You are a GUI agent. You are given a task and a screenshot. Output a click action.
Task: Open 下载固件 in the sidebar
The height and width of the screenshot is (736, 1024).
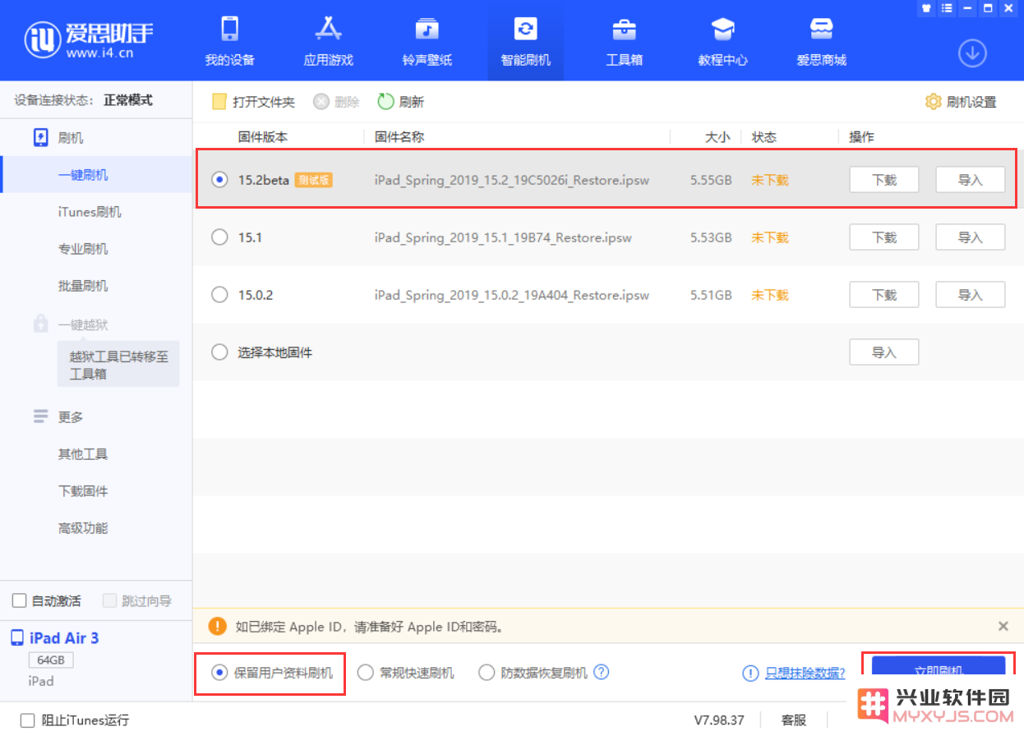click(83, 491)
